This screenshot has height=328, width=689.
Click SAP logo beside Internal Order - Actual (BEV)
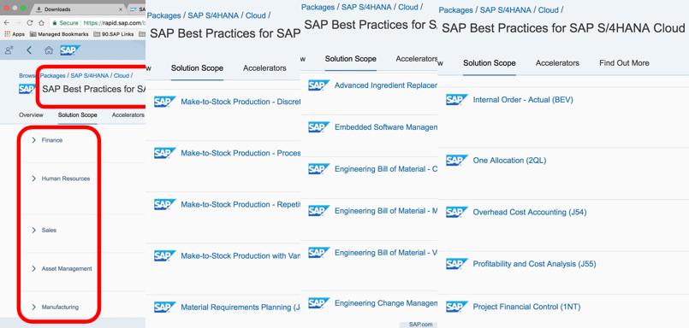457,100
